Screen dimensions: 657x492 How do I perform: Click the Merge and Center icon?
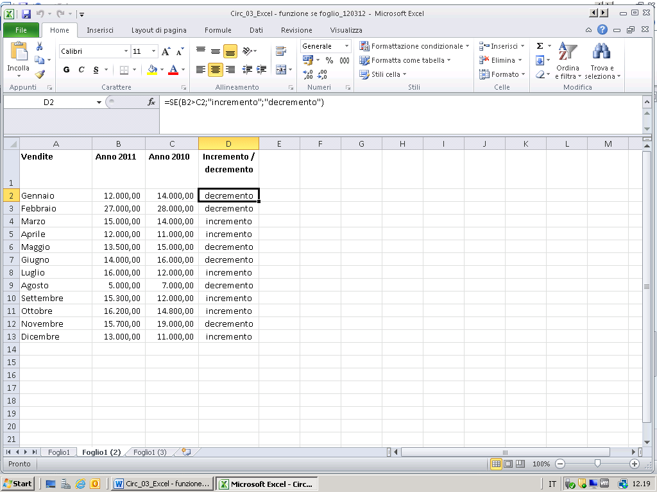click(x=280, y=69)
